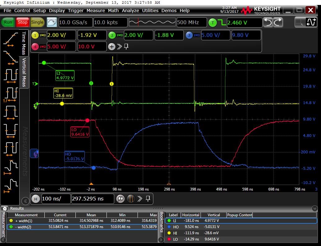Click the waveform drag mode icon
The width and height of the screenshot is (321, 246).
coord(311,22)
